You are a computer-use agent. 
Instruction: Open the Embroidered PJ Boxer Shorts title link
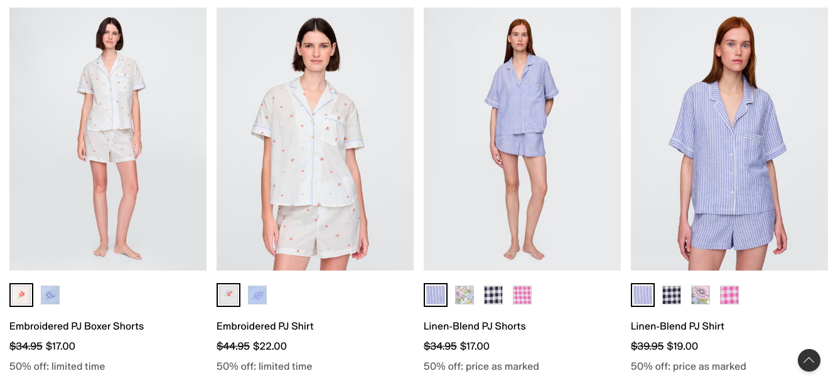[x=77, y=326]
